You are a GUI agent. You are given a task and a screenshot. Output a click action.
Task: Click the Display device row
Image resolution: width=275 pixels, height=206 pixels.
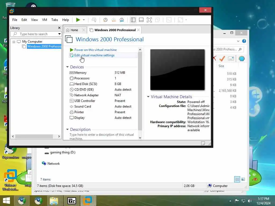[103, 118]
